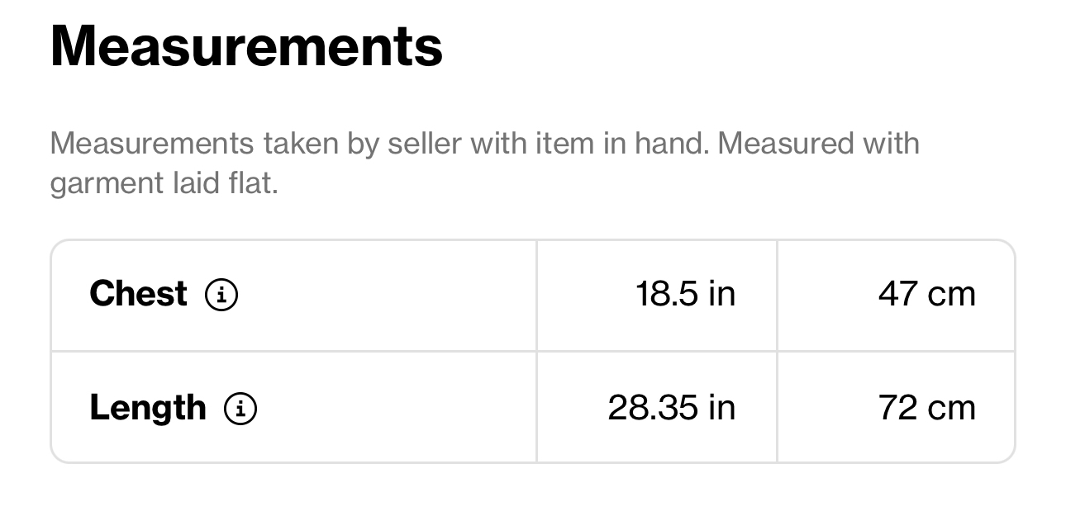Click the Length row label
The width and height of the screenshot is (1066, 516).
(x=148, y=408)
